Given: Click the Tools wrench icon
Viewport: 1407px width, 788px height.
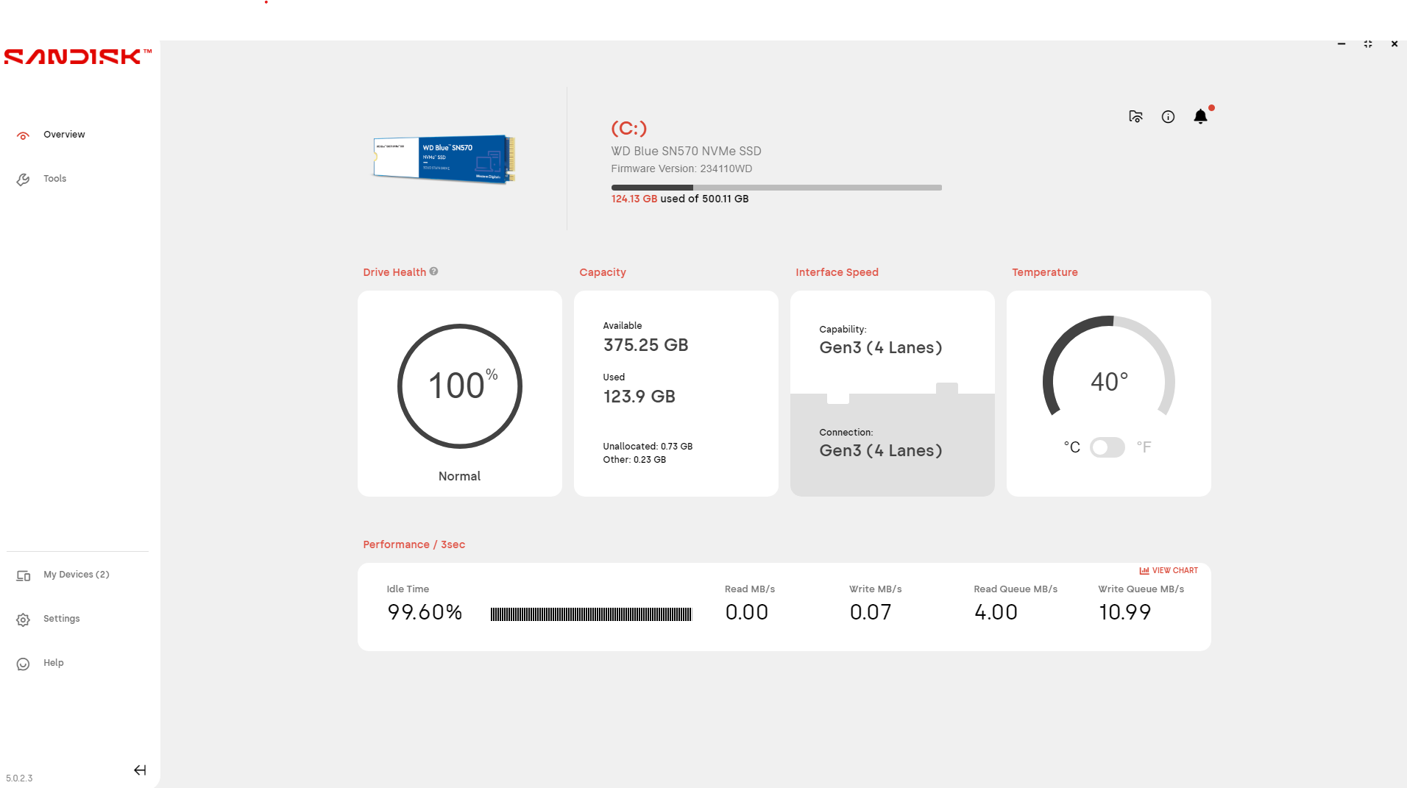Looking at the screenshot, I should pyautogui.click(x=24, y=180).
